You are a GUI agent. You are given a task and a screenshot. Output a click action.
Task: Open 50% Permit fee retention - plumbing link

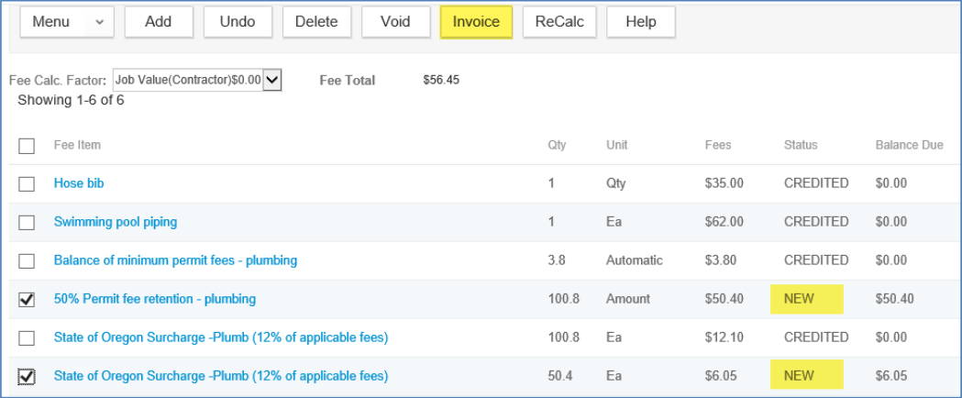tap(155, 299)
